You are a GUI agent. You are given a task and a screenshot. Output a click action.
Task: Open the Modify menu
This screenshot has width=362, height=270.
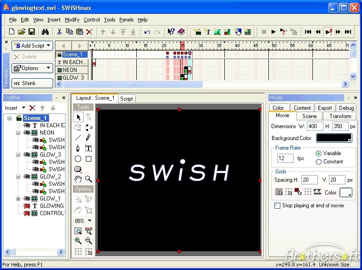coord(72,20)
